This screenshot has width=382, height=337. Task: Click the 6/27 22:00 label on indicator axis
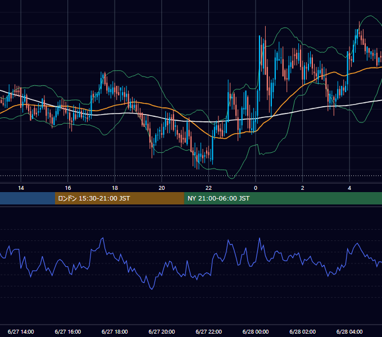209,331
